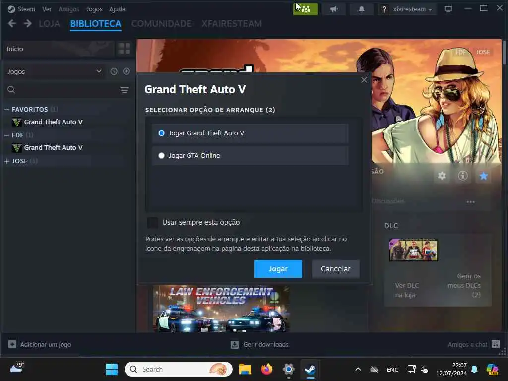508x381 pixels.
Task: Click Início home button
Action: 59,49
